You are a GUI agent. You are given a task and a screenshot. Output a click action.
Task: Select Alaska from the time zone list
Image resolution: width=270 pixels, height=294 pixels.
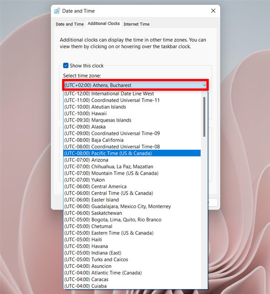click(132, 127)
